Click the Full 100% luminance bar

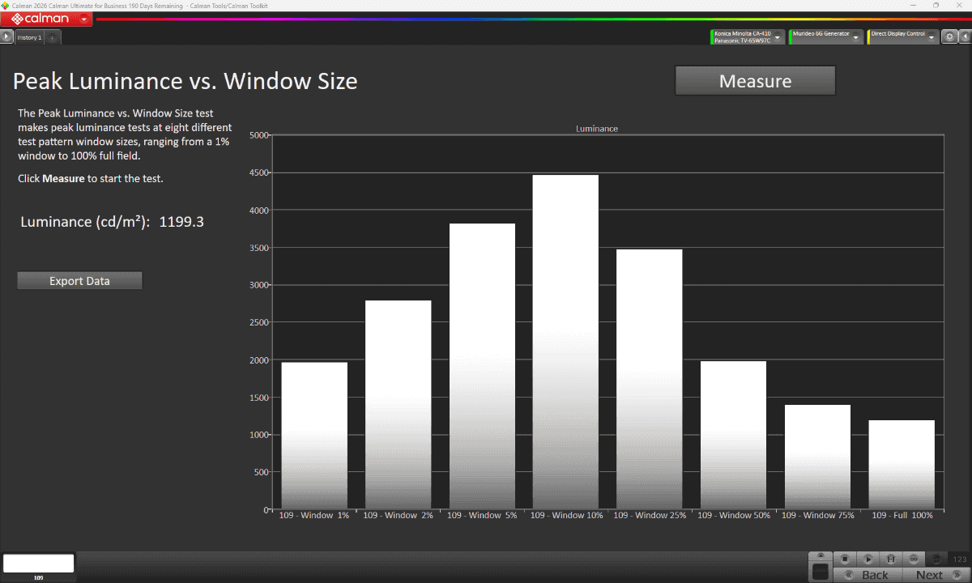902,465
